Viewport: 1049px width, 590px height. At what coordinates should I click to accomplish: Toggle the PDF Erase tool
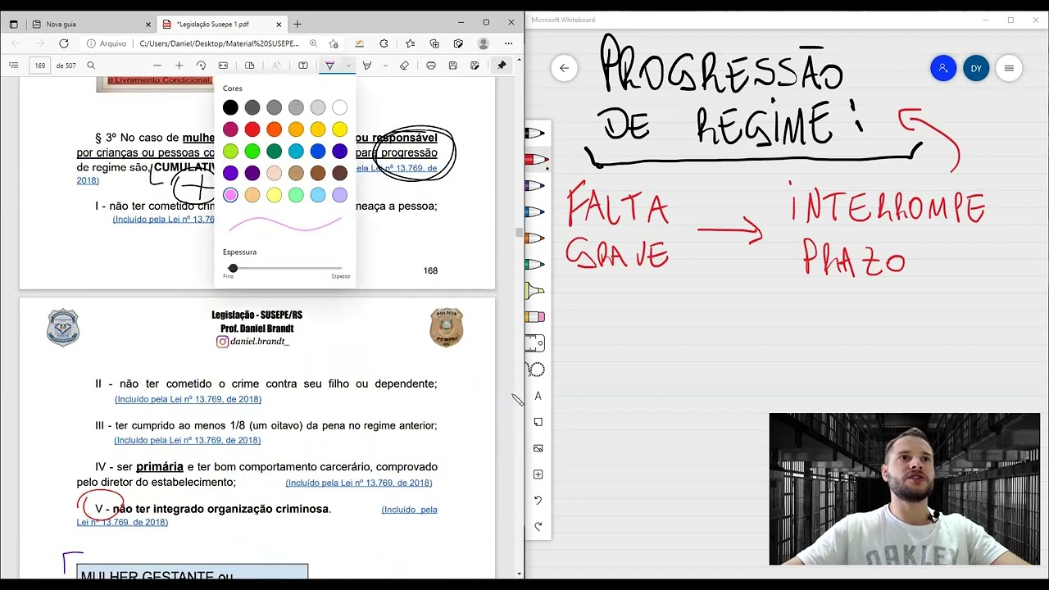pos(404,66)
